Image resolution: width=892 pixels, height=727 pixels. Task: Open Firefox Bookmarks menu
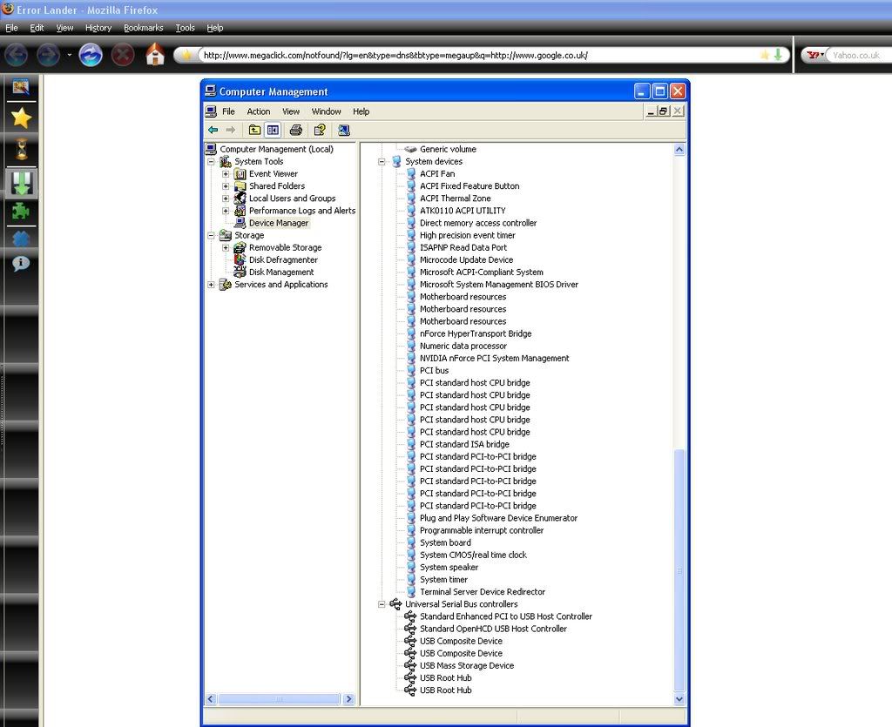tap(144, 28)
